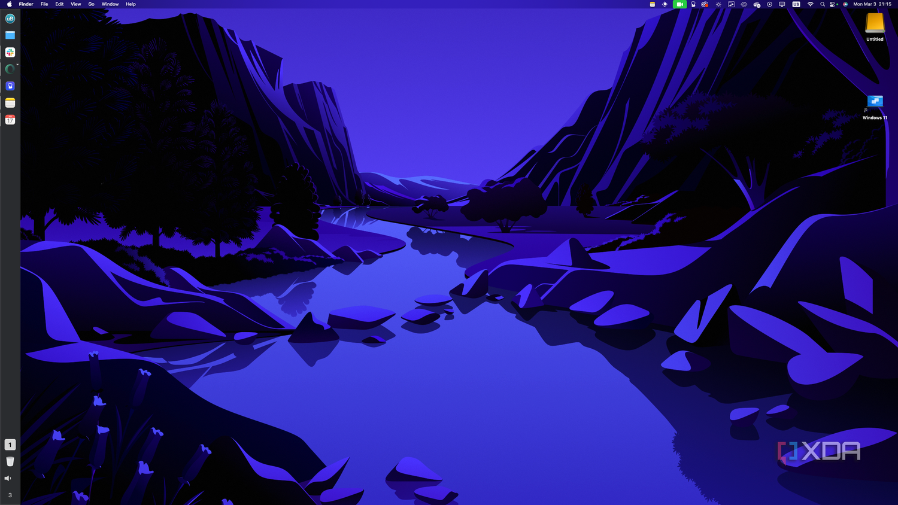Open the screen mirroring display icon in menu bar
The width and height of the screenshot is (898, 505).
[782, 4]
